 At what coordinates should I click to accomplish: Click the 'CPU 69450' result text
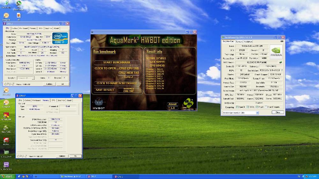pyautogui.click(x=157, y=65)
